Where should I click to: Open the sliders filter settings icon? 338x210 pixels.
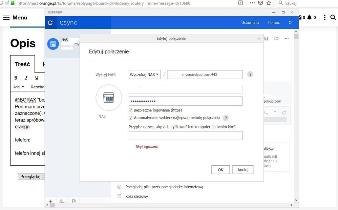pyautogui.click(x=266, y=39)
